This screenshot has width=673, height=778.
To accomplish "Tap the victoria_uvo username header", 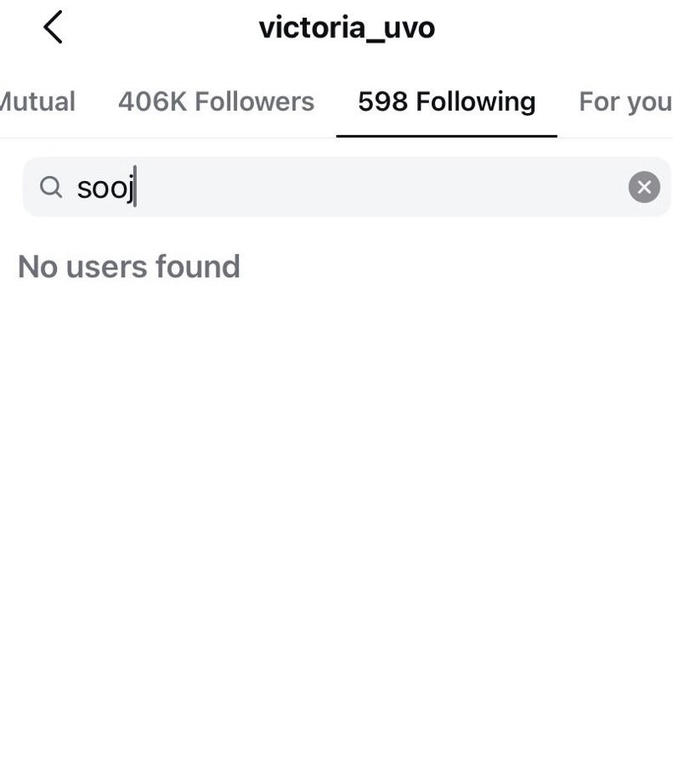I will (x=347, y=27).
